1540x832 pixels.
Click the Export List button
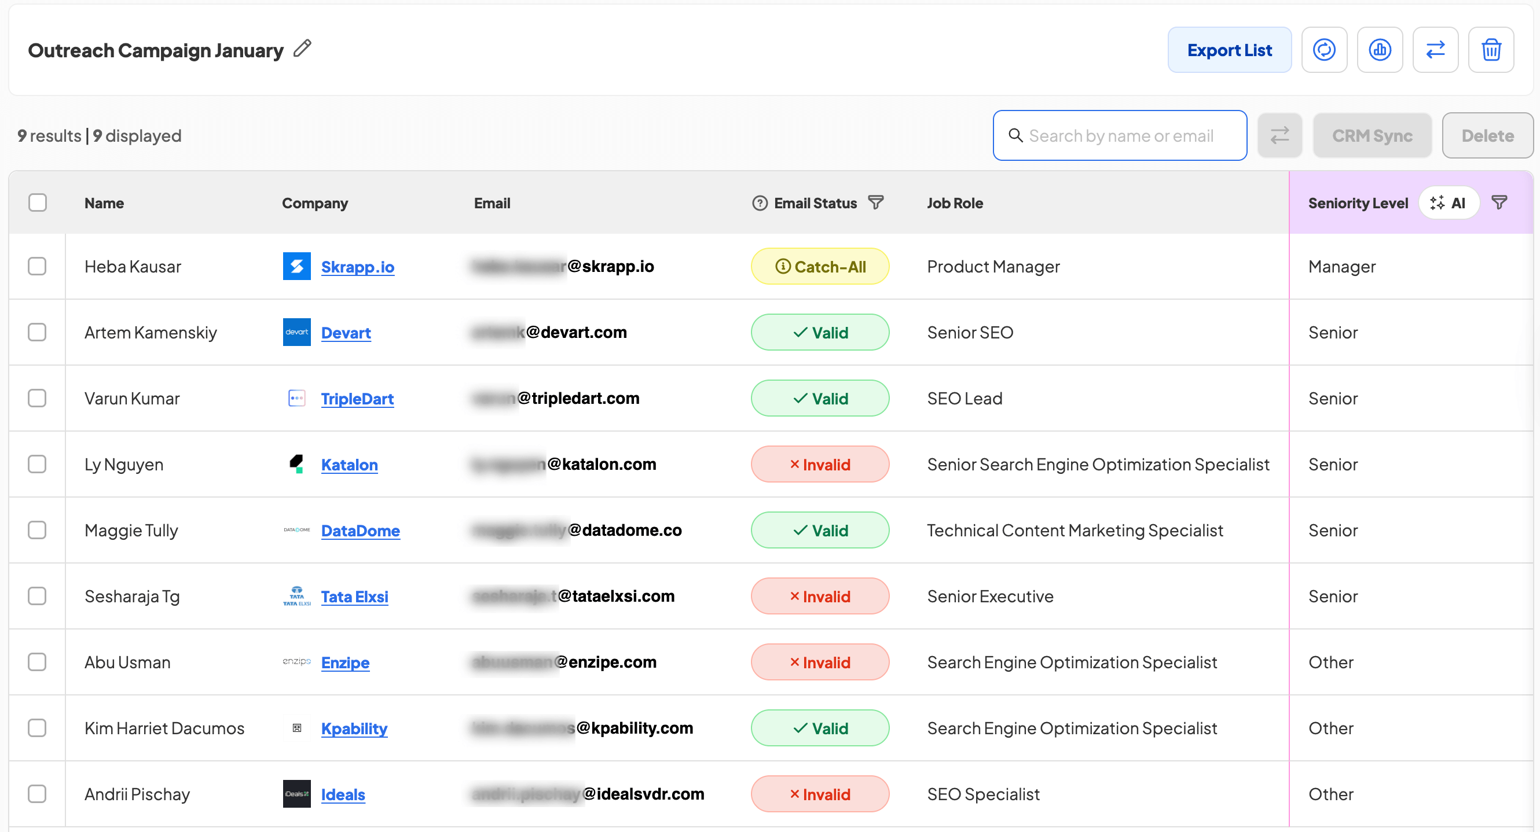(1230, 50)
